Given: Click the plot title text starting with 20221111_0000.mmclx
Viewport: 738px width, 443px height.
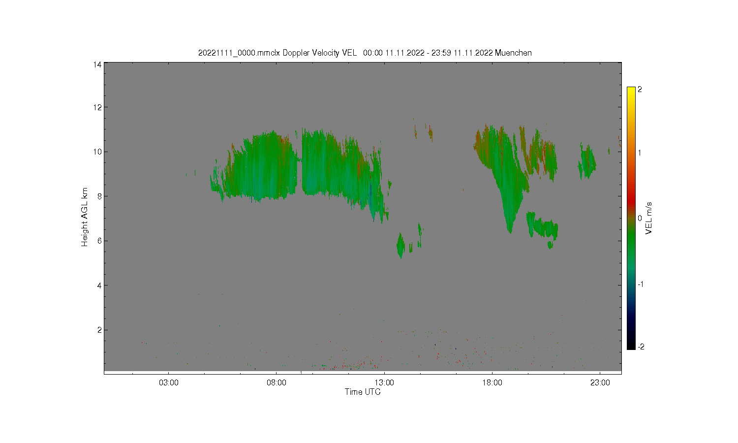Looking at the screenshot, I should tap(365, 53).
